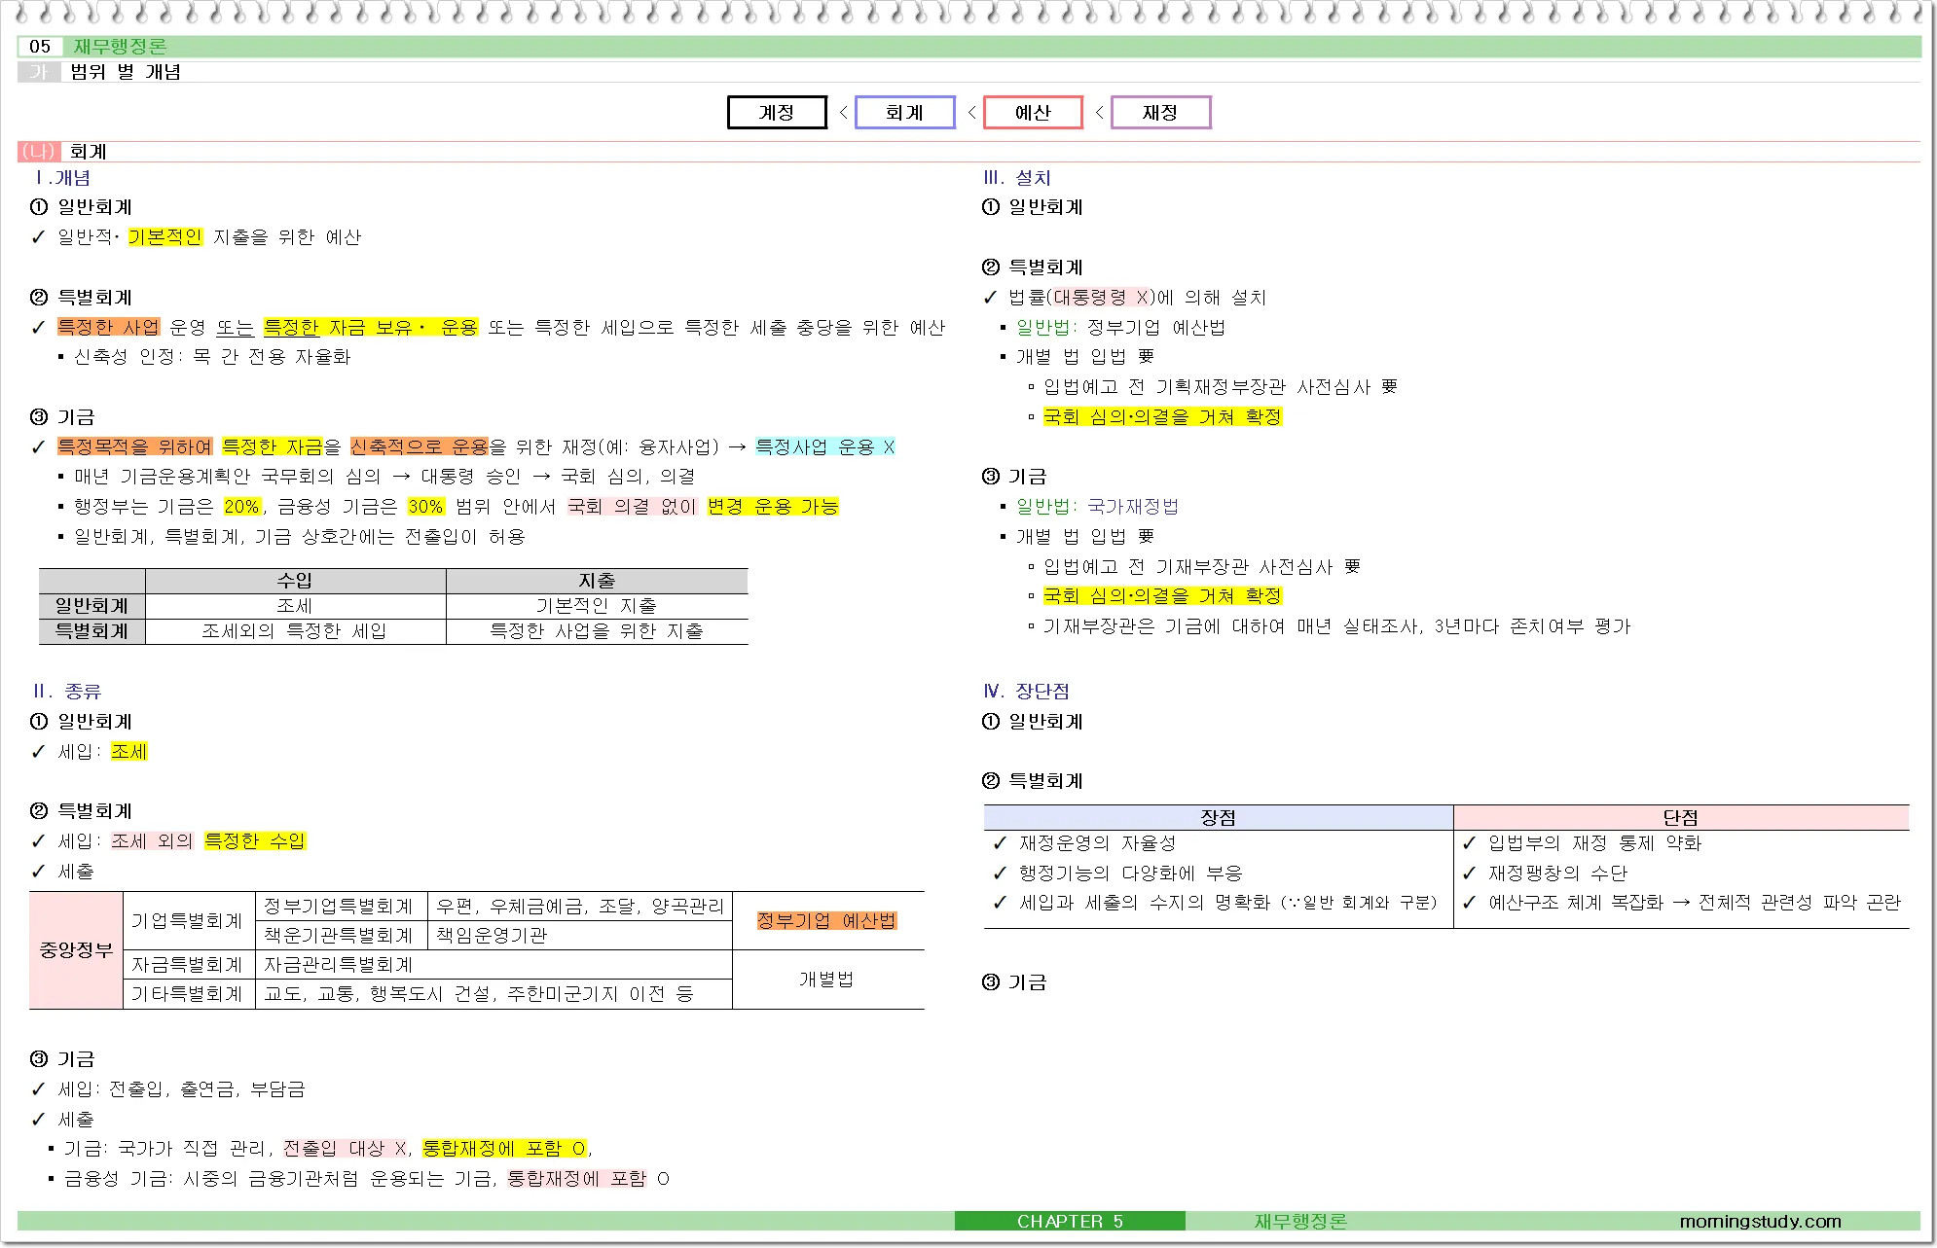Select 수입 column header in table

pyautogui.click(x=295, y=581)
